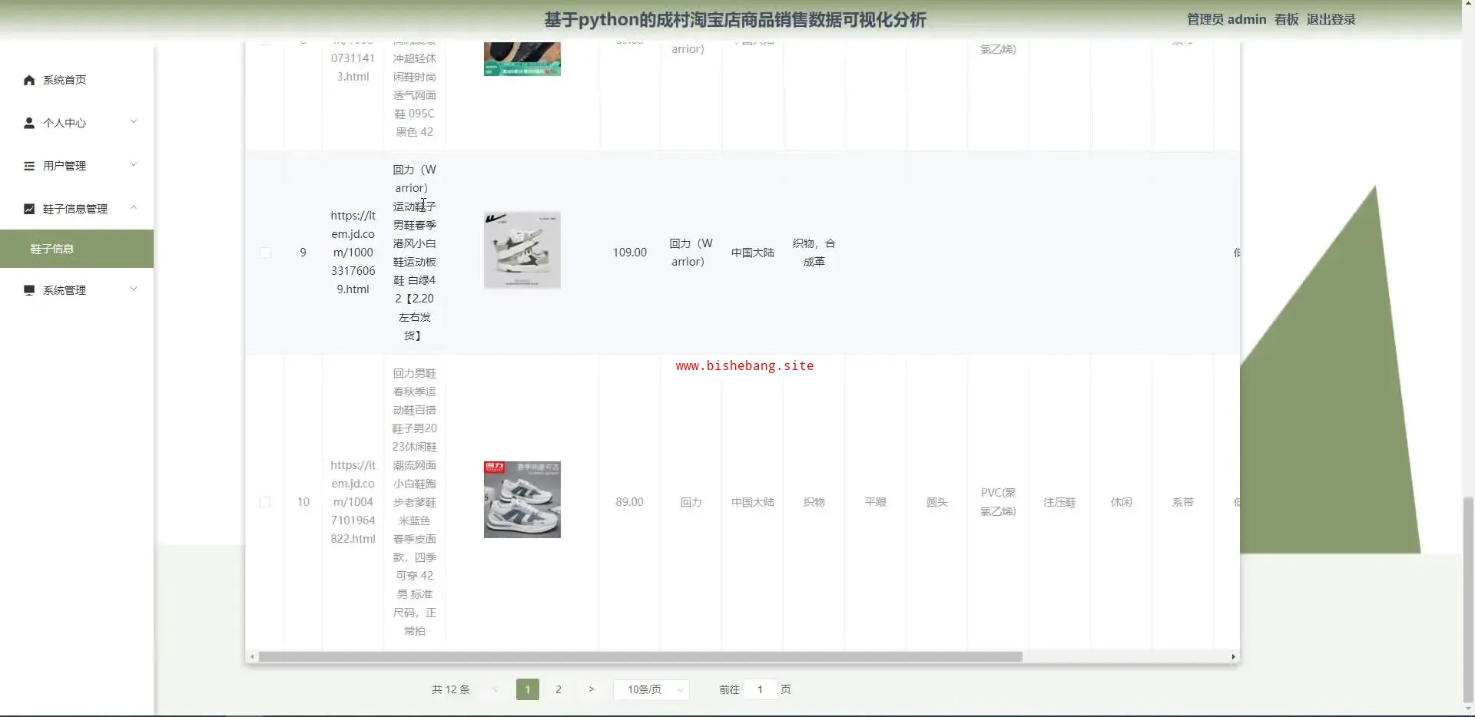Click the person icon beside 个人中心
Image resolution: width=1475 pixels, height=717 pixels.
click(x=29, y=123)
